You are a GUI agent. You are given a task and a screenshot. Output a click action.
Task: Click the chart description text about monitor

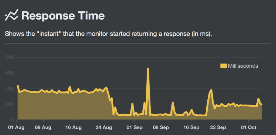click(x=109, y=33)
